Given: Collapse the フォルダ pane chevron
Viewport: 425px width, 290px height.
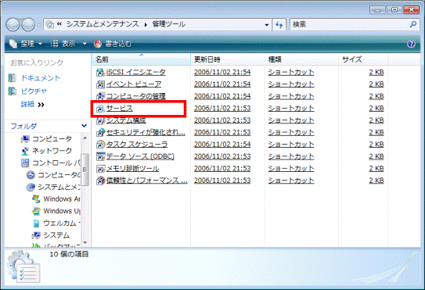Looking at the screenshot, I should (x=84, y=126).
